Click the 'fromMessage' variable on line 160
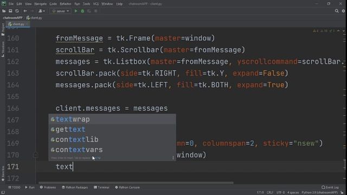This screenshot has width=347, height=195. pos(79,38)
